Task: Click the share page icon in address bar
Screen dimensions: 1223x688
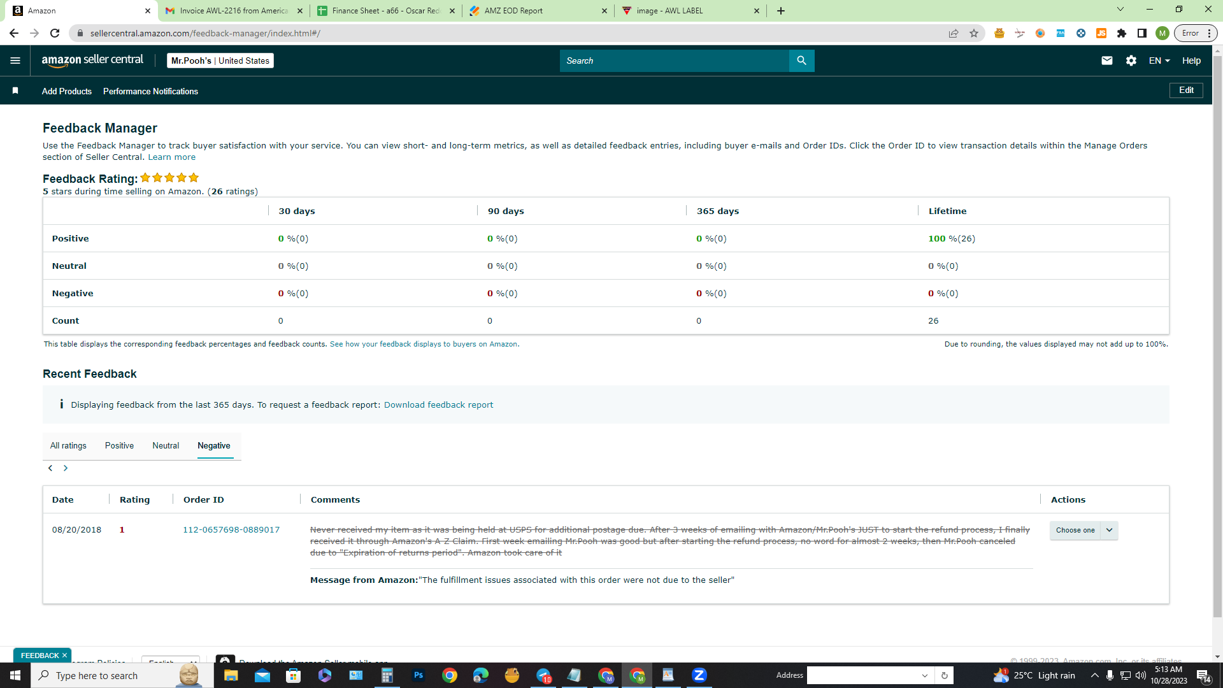Action: pyautogui.click(x=954, y=33)
